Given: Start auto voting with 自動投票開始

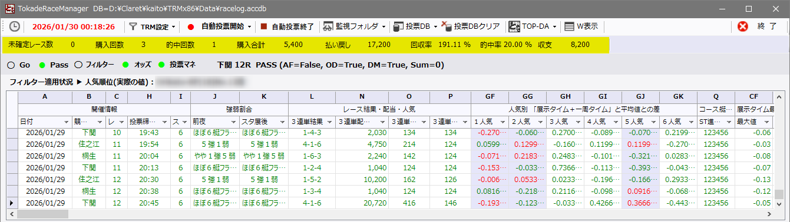Looking at the screenshot, I should (x=216, y=26).
